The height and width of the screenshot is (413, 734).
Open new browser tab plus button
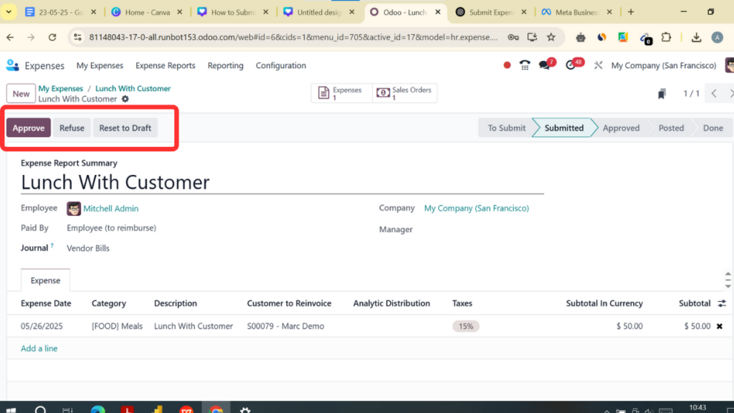point(631,12)
